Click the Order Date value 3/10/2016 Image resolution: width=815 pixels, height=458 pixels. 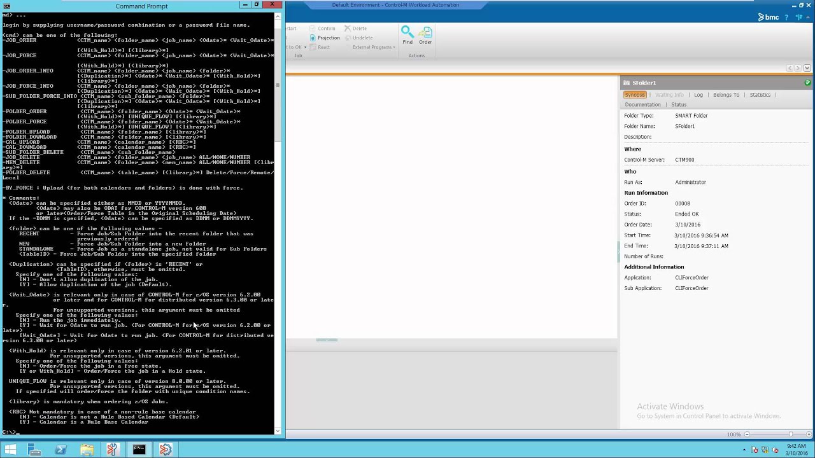click(688, 225)
